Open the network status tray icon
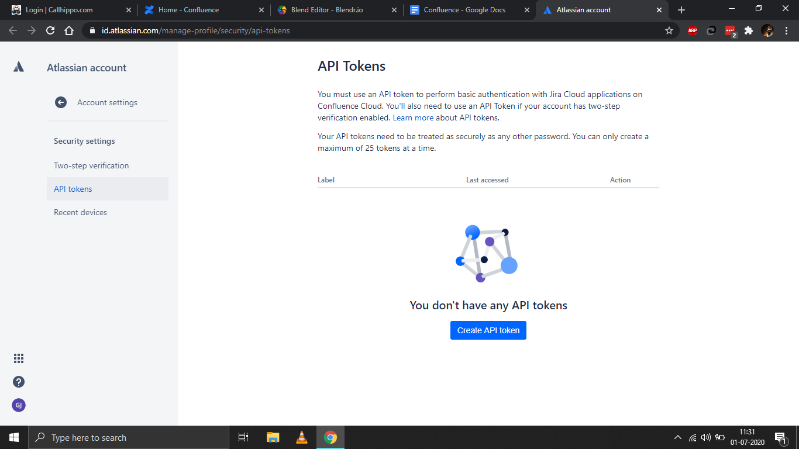The image size is (799, 449). pos(693,437)
